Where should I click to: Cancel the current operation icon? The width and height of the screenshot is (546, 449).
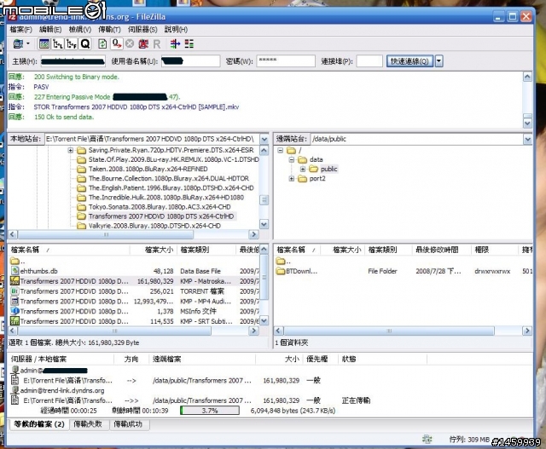(x=130, y=43)
